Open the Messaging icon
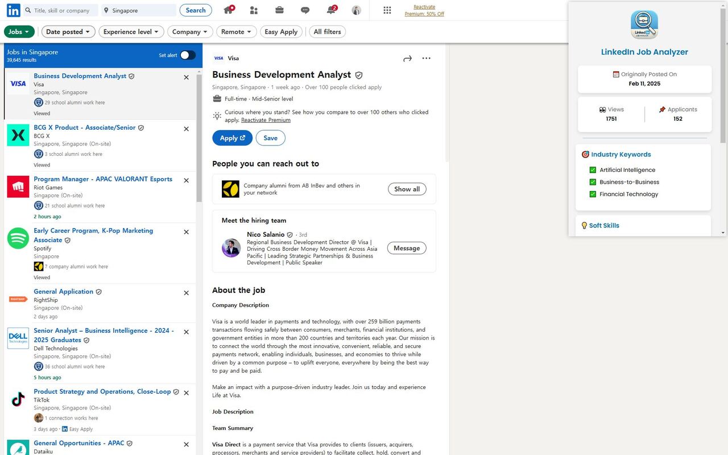 click(305, 10)
